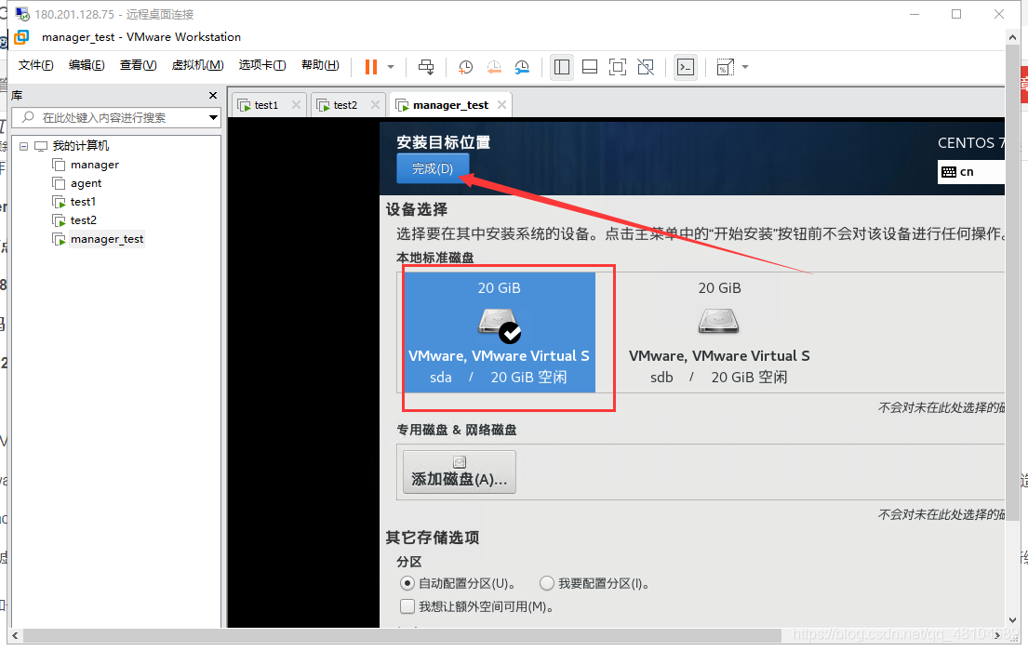The image size is (1028, 651).
Task: Open the 编辑(E) menu
Action: (87, 65)
